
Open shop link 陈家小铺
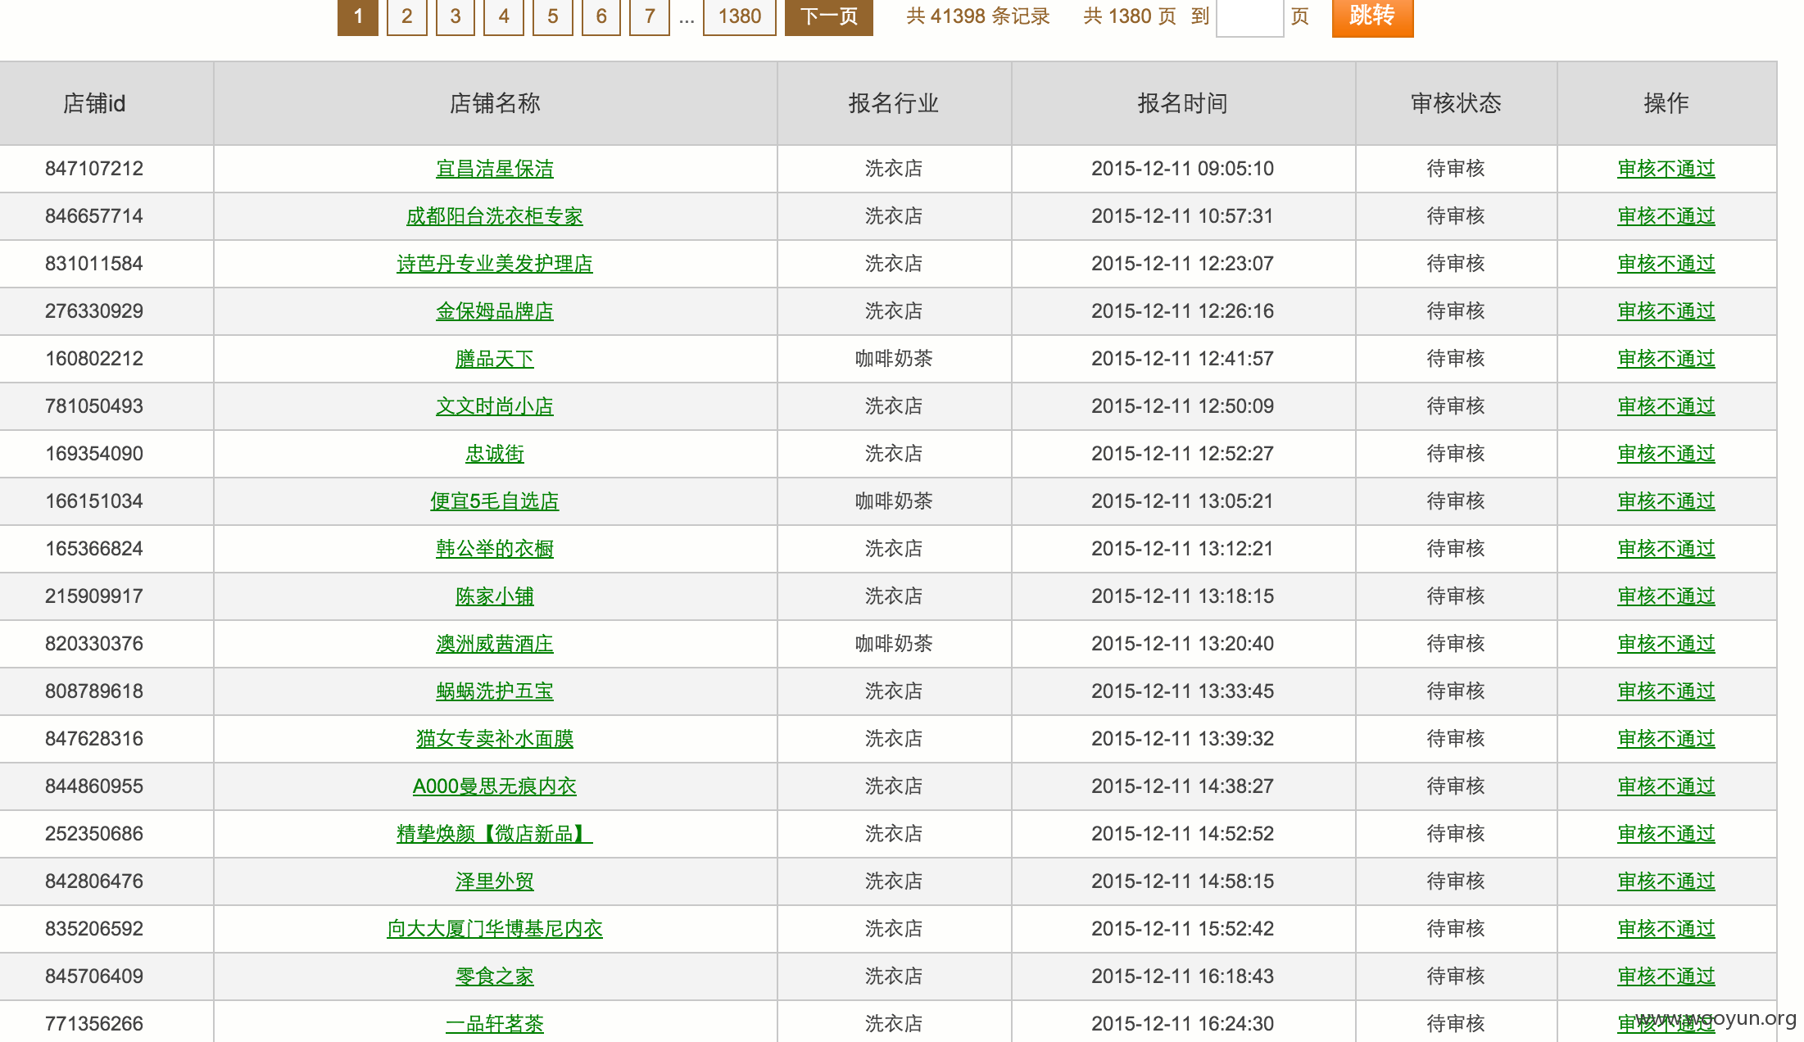495,596
